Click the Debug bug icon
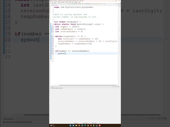The width and height of the screenshot is (170, 127). [70, 3]
